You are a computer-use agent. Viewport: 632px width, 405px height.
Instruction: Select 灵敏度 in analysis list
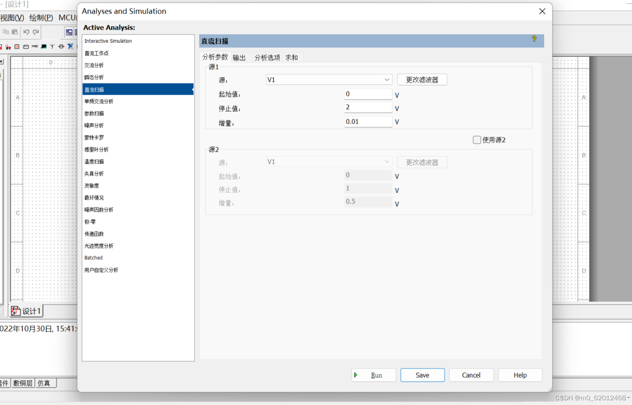point(138,185)
